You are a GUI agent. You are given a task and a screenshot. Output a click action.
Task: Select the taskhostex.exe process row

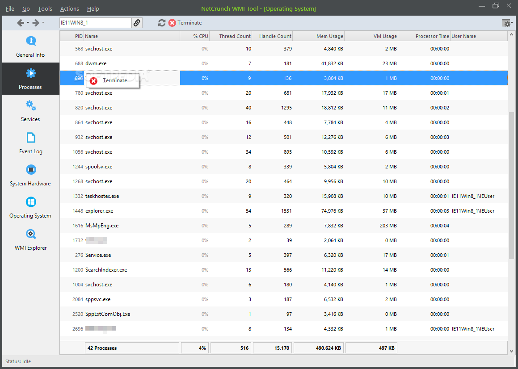[283, 196]
